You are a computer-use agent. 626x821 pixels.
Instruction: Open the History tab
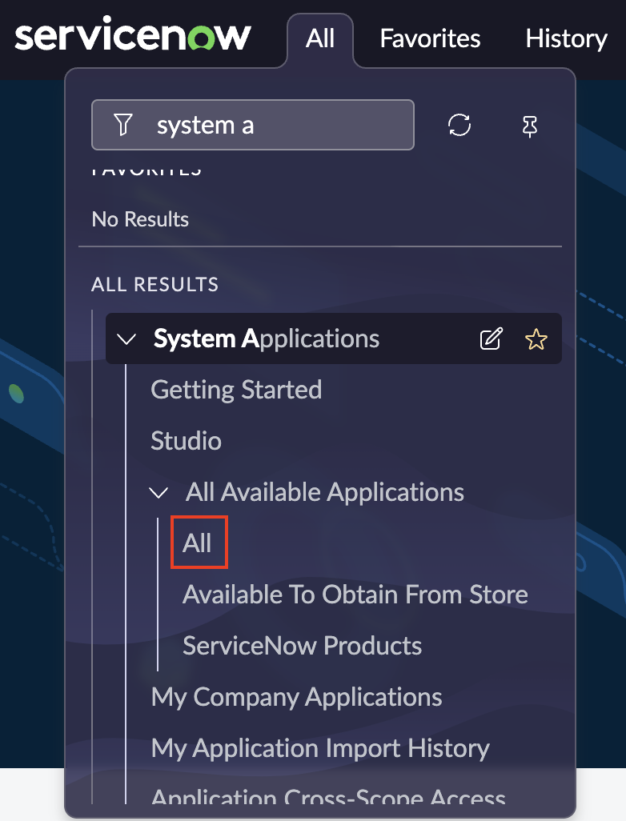[566, 38]
